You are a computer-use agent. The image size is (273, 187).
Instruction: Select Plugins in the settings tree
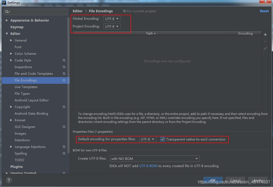[17, 167]
